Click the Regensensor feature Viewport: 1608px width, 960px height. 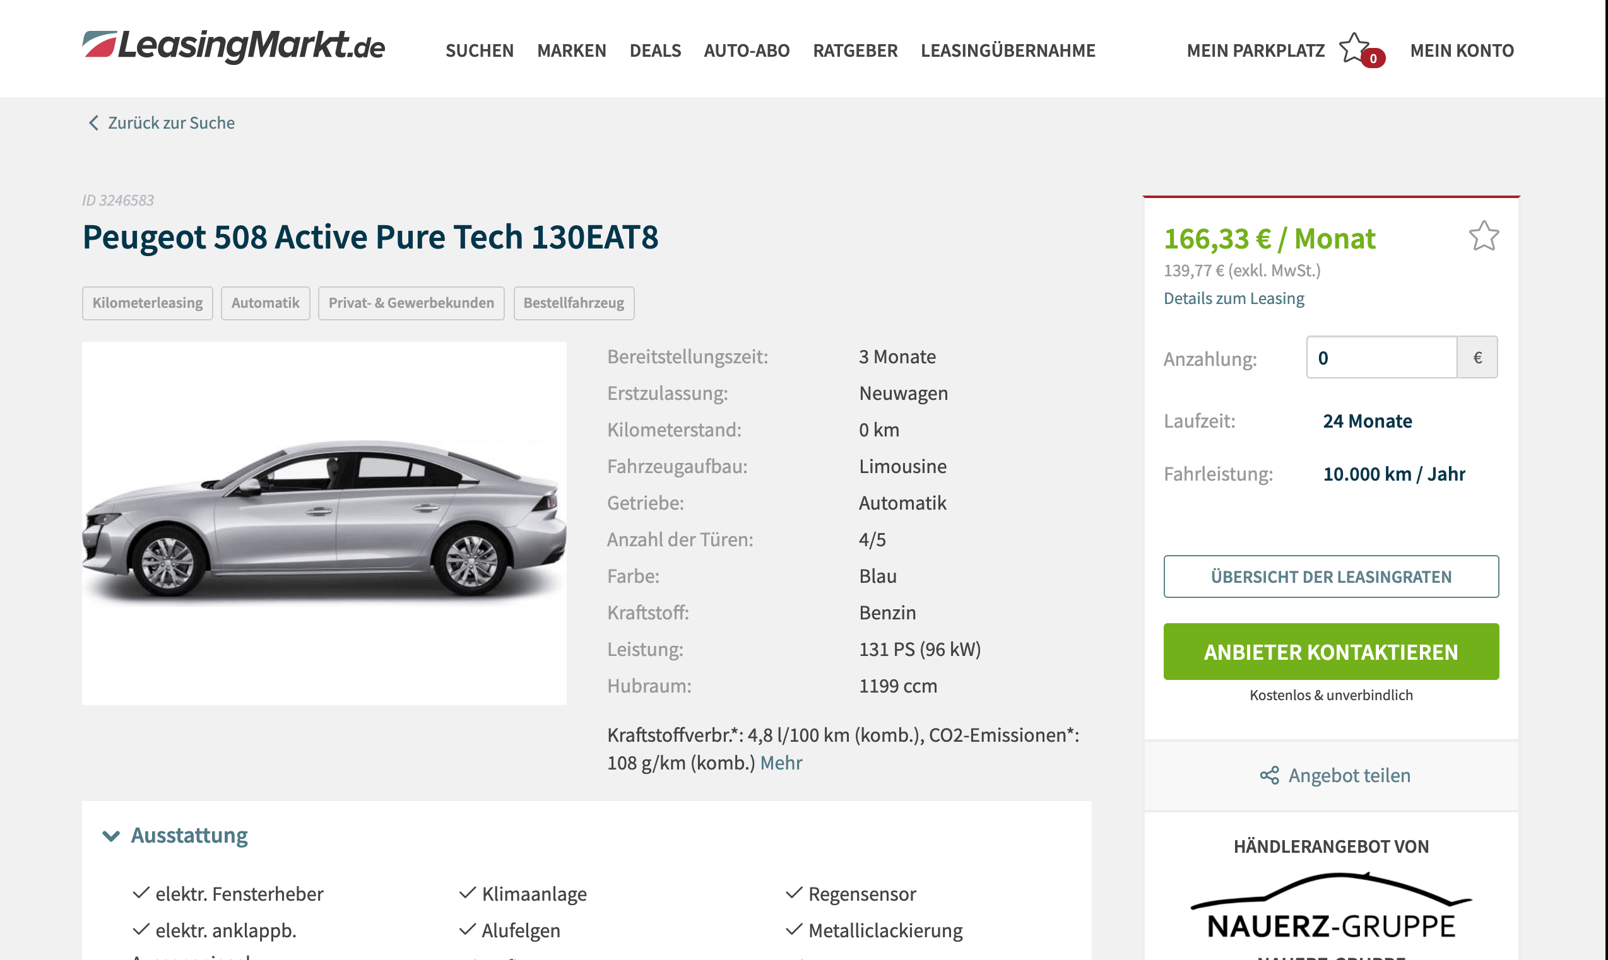862,894
